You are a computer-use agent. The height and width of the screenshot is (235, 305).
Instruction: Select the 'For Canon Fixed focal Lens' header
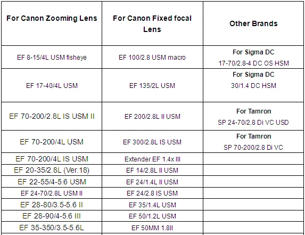(x=152, y=24)
